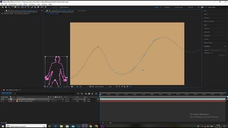Open Adobe After Effects in the taskbar

85,126
